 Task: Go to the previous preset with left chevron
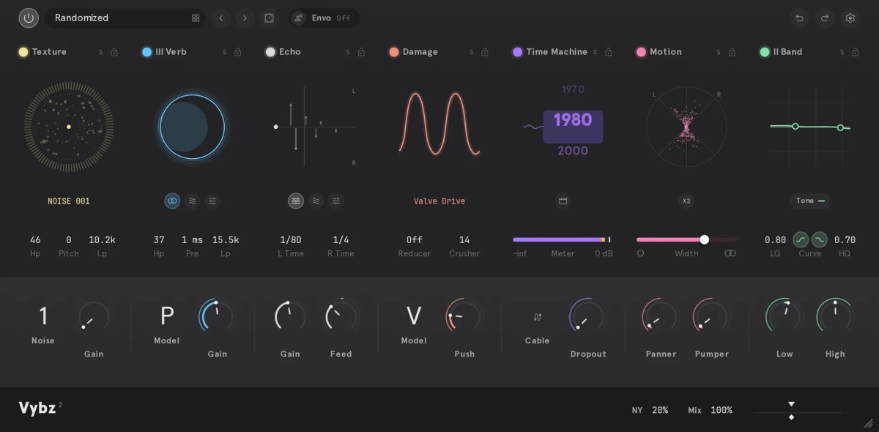pos(221,18)
